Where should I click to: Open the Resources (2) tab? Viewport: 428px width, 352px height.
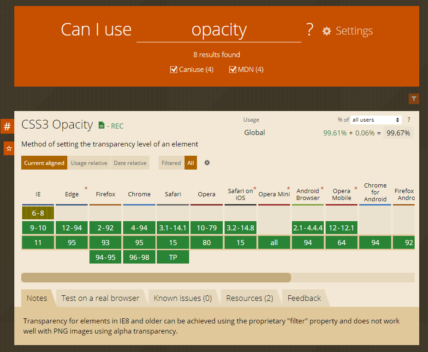[x=250, y=298]
